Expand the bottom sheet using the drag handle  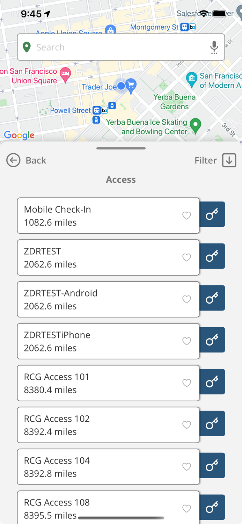click(121, 148)
